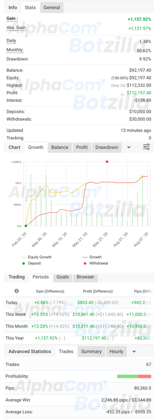Expand Advanced Statistics chevron dropdown
The width and height of the screenshot is (154, 419).
coord(134,351)
